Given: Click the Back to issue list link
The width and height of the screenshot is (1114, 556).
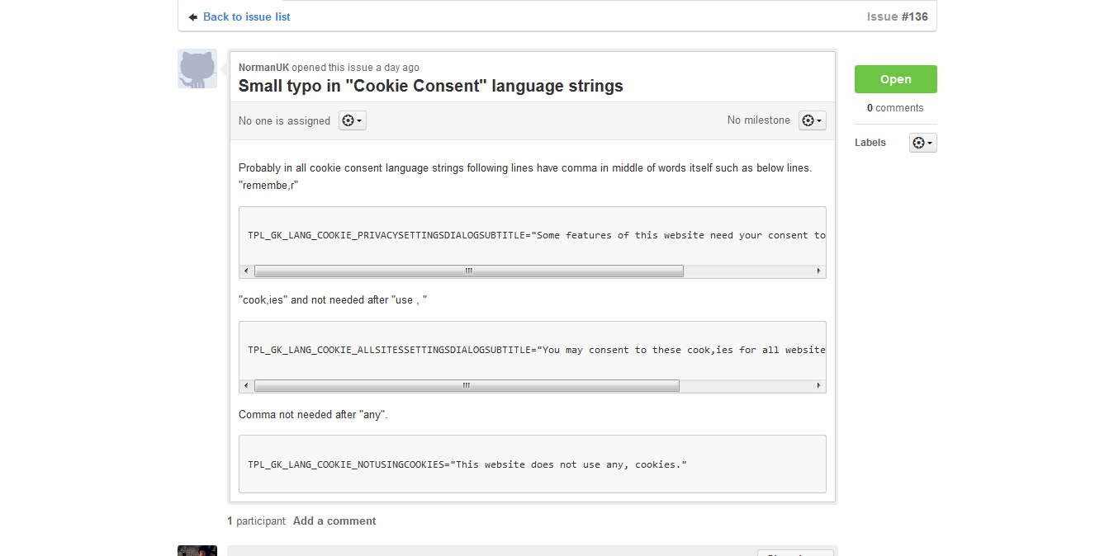Looking at the screenshot, I should pyautogui.click(x=246, y=16).
